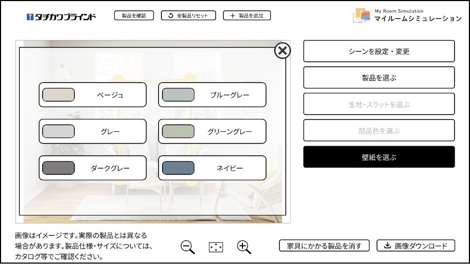Image resolution: width=470 pixels, height=264 pixels.
Task: Click the 画像はイメージです disclaimer text
Action: [84, 246]
